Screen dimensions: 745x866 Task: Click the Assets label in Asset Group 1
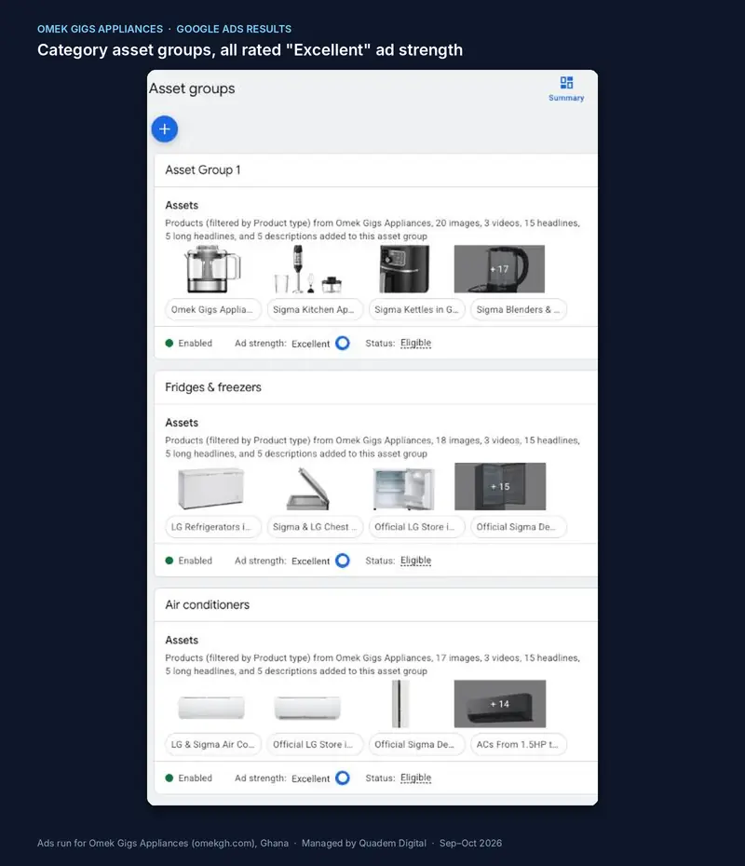pos(182,205)
